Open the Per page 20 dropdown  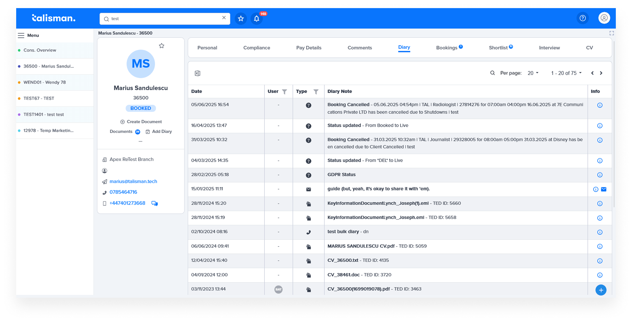tap(533, 73)
